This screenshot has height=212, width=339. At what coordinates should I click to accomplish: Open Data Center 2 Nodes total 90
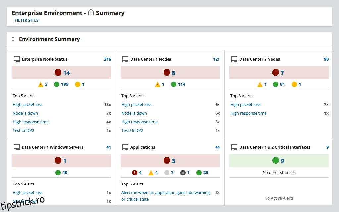[x=326, y=59]
